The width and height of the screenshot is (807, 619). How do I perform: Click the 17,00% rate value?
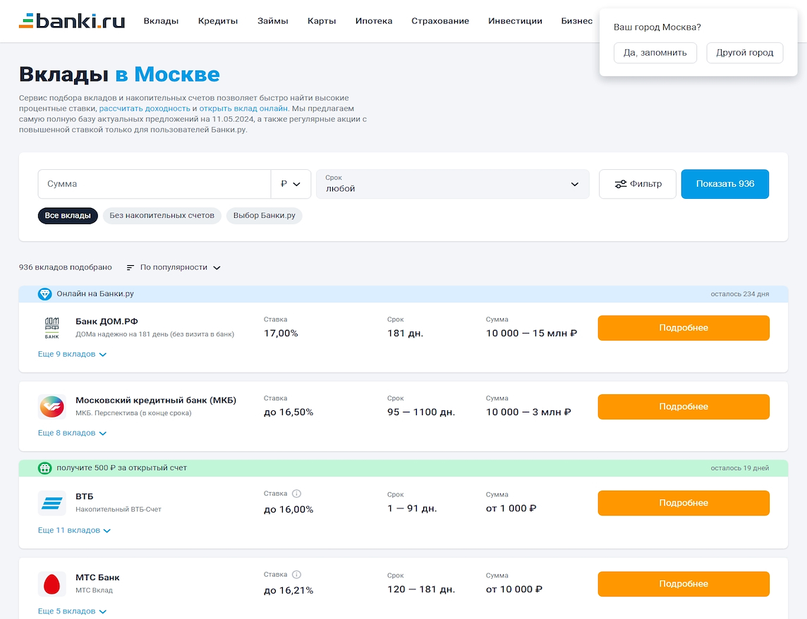(281, 333)
